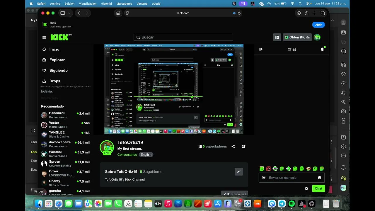This screenshot has height=211, width=375.
Task: Open the App Store from the Dock
Action: [x=218, y=203]
